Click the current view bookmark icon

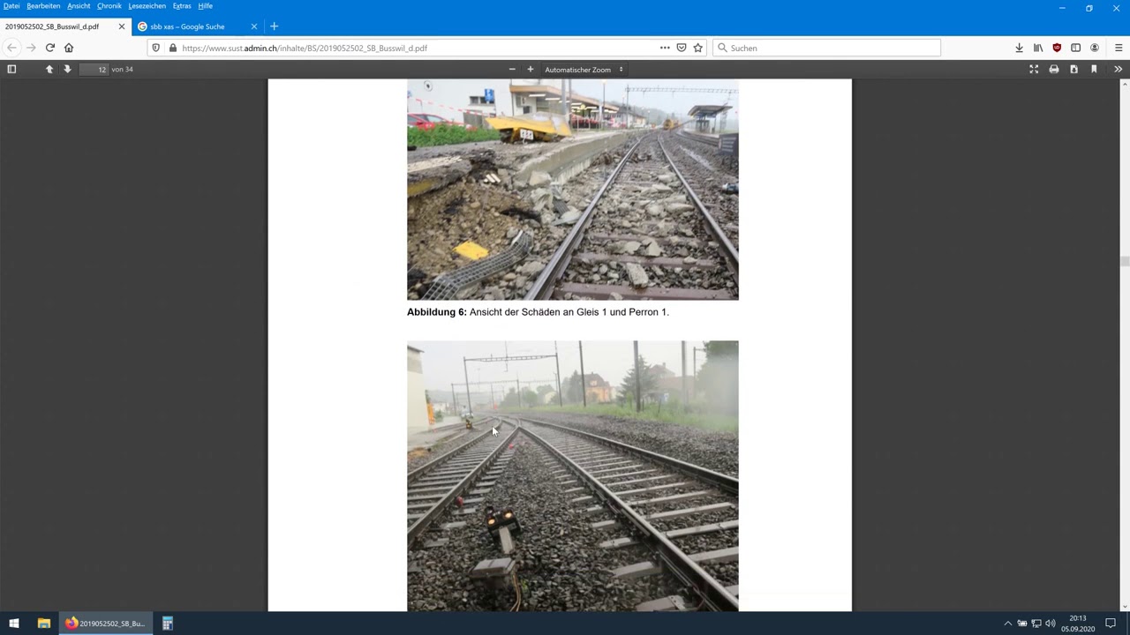coord(1094,69)
